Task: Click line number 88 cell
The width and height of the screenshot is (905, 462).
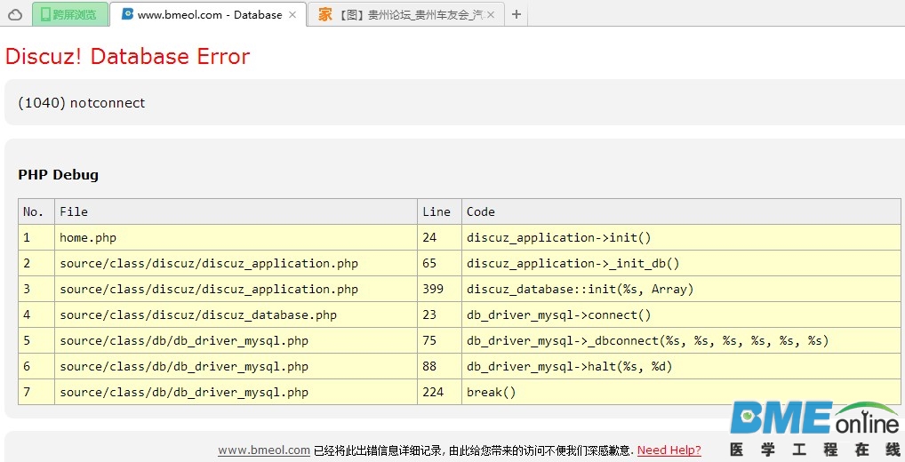Action: pyautogui.click(x=439, y=366)
